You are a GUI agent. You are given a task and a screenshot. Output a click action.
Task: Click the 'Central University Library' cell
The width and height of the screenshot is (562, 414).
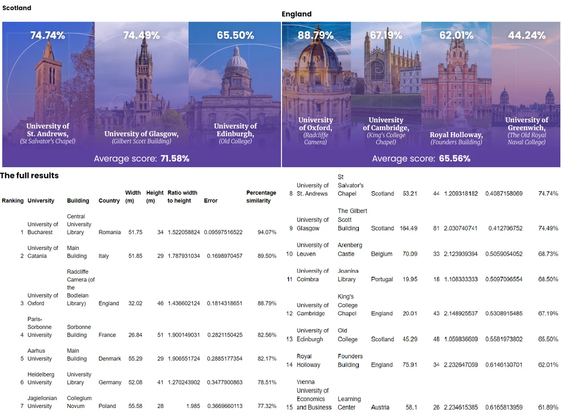coord(79,224)
